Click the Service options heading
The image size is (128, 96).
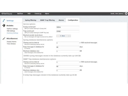29,24
